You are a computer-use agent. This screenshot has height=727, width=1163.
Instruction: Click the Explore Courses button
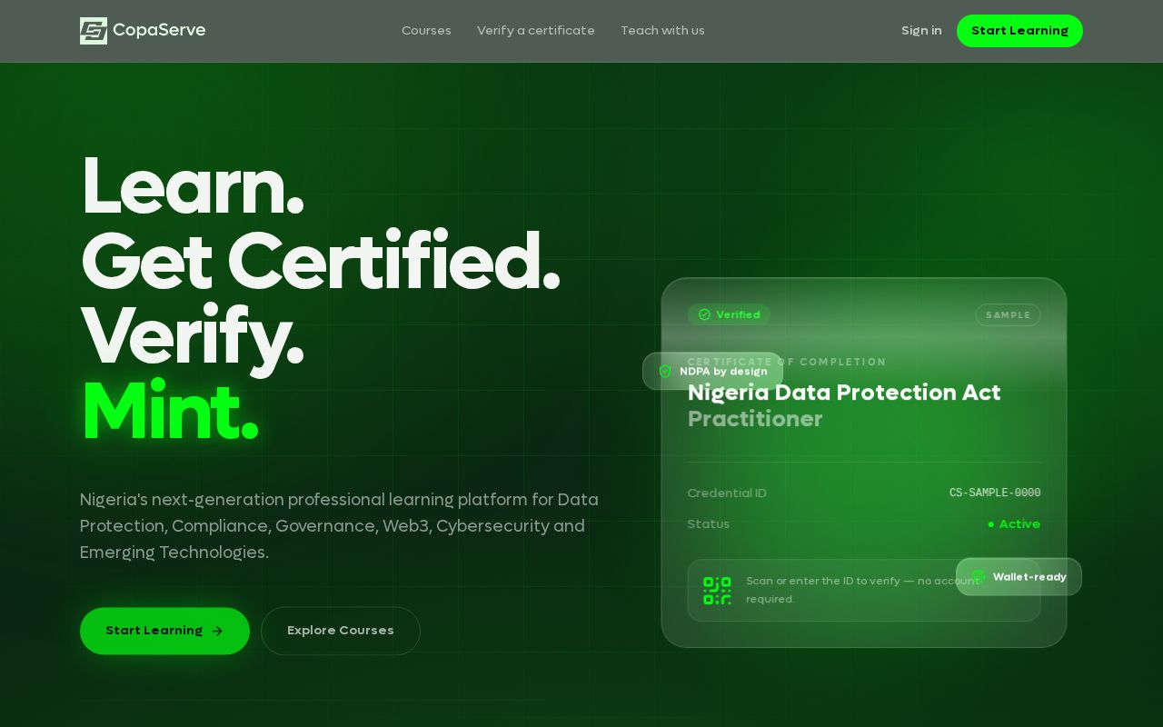(341, 631)
